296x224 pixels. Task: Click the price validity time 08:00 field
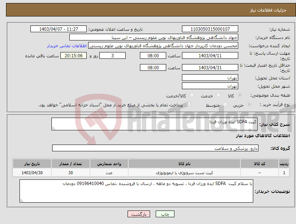point(153,67)
